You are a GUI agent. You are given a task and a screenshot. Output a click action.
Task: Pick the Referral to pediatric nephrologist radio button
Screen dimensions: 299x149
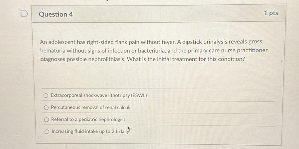[x=46, y=120]
